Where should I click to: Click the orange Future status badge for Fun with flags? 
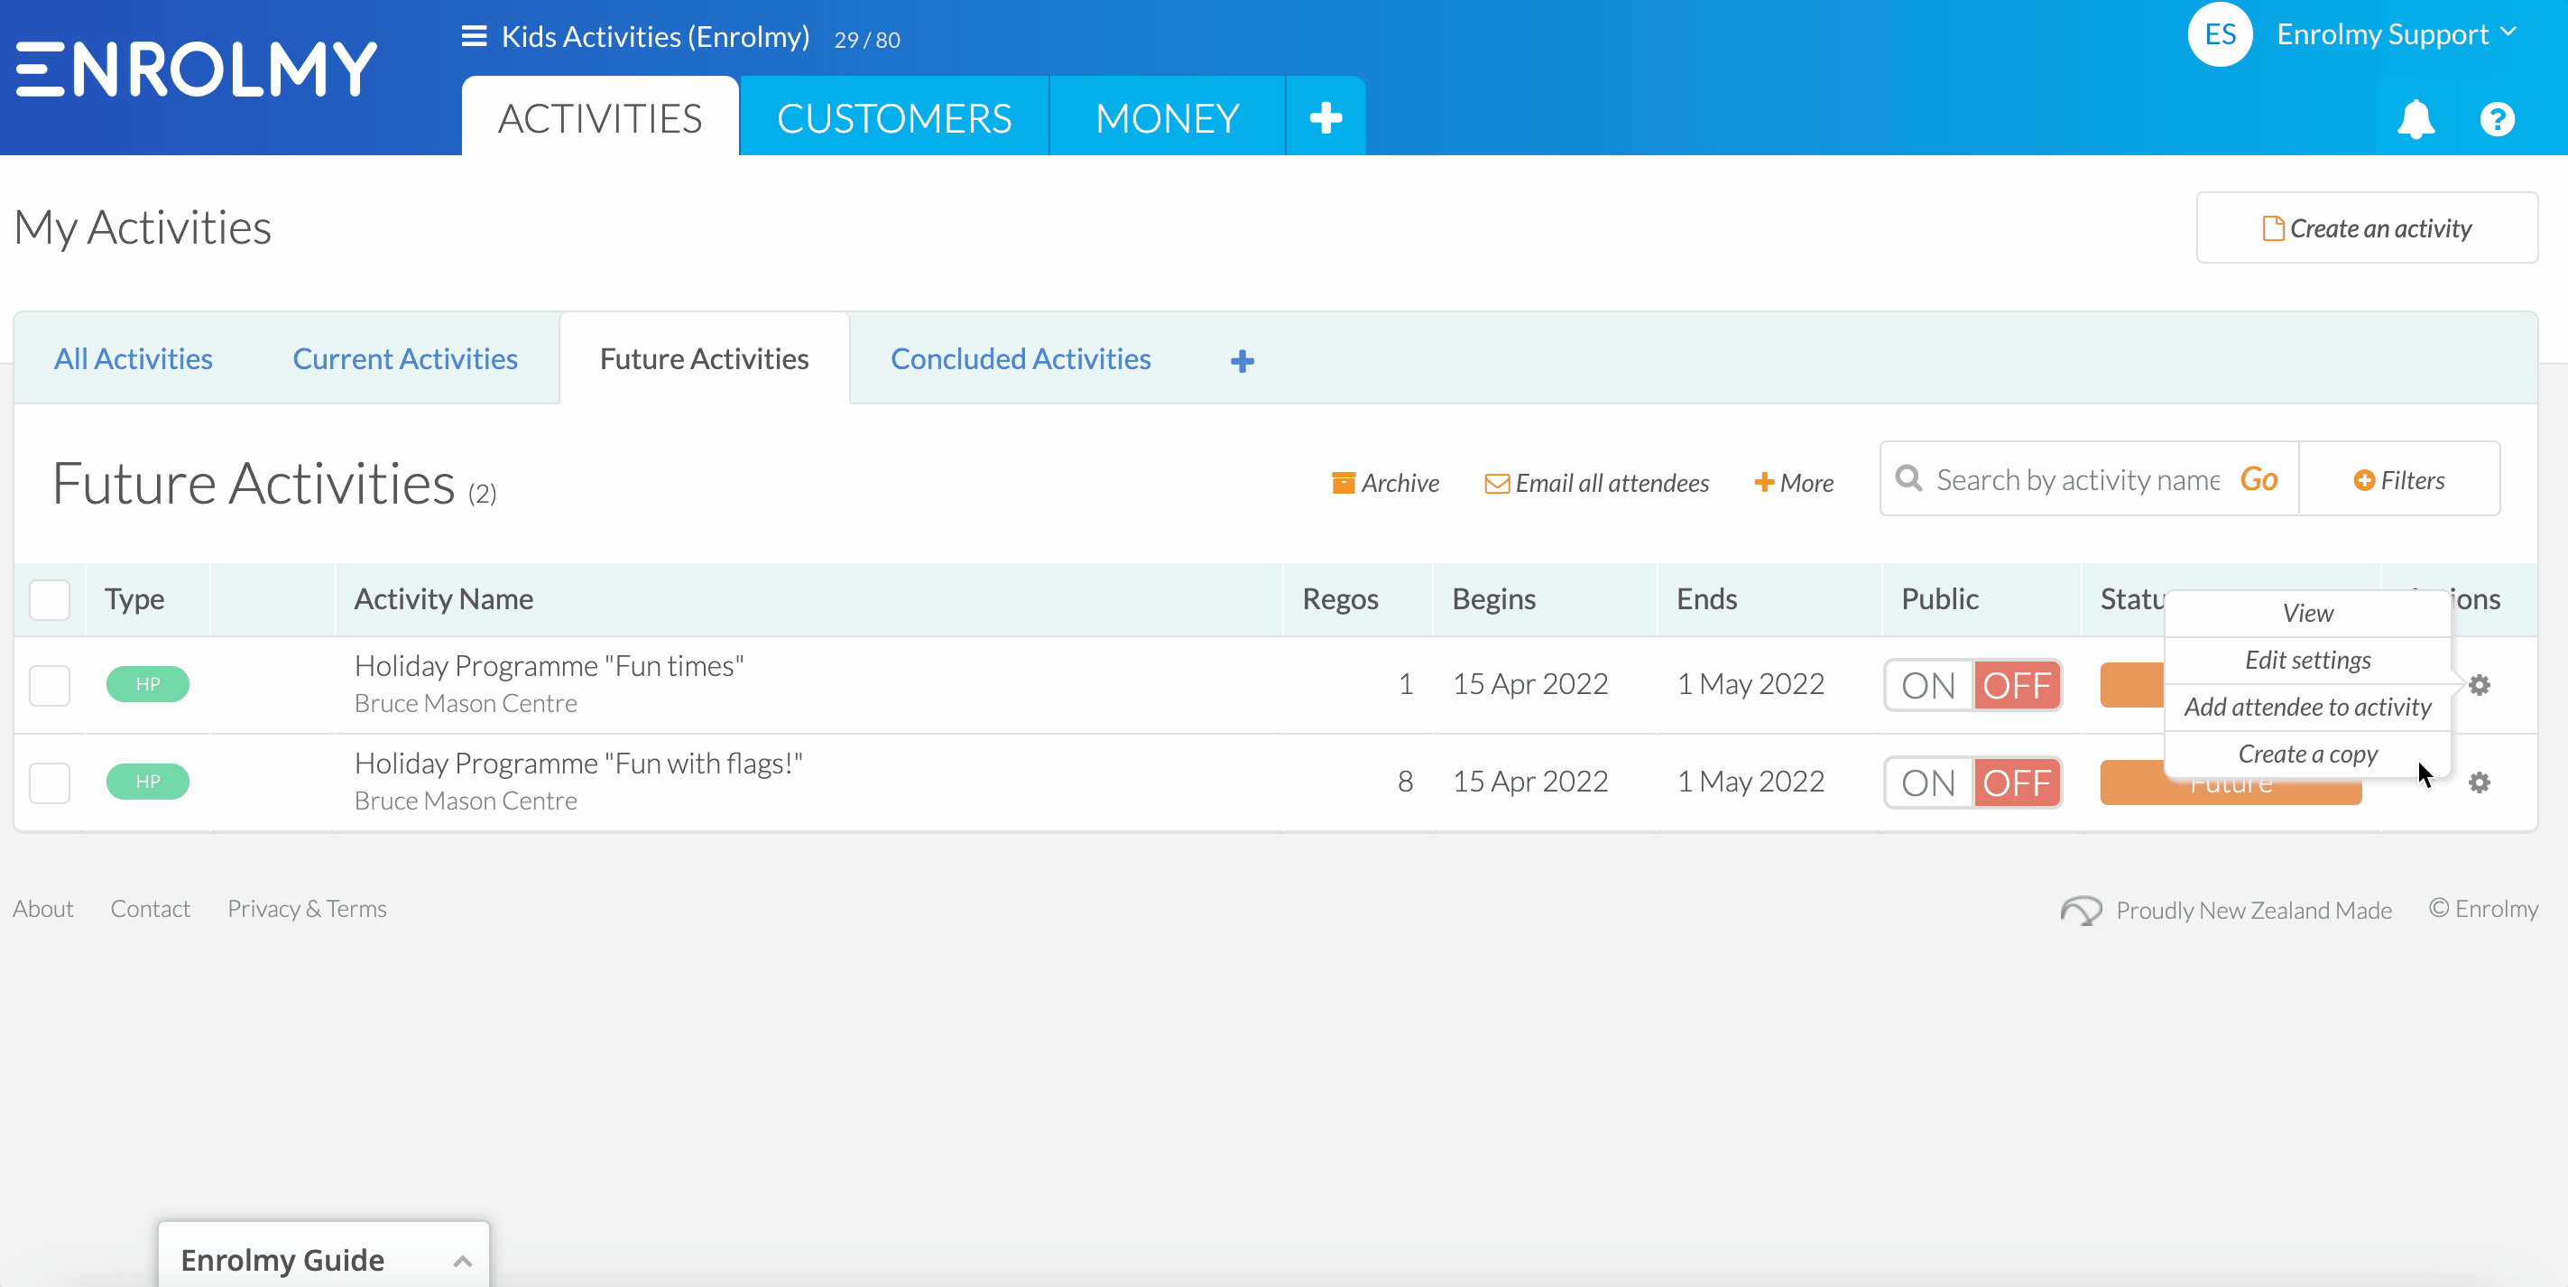(2230, 783)
